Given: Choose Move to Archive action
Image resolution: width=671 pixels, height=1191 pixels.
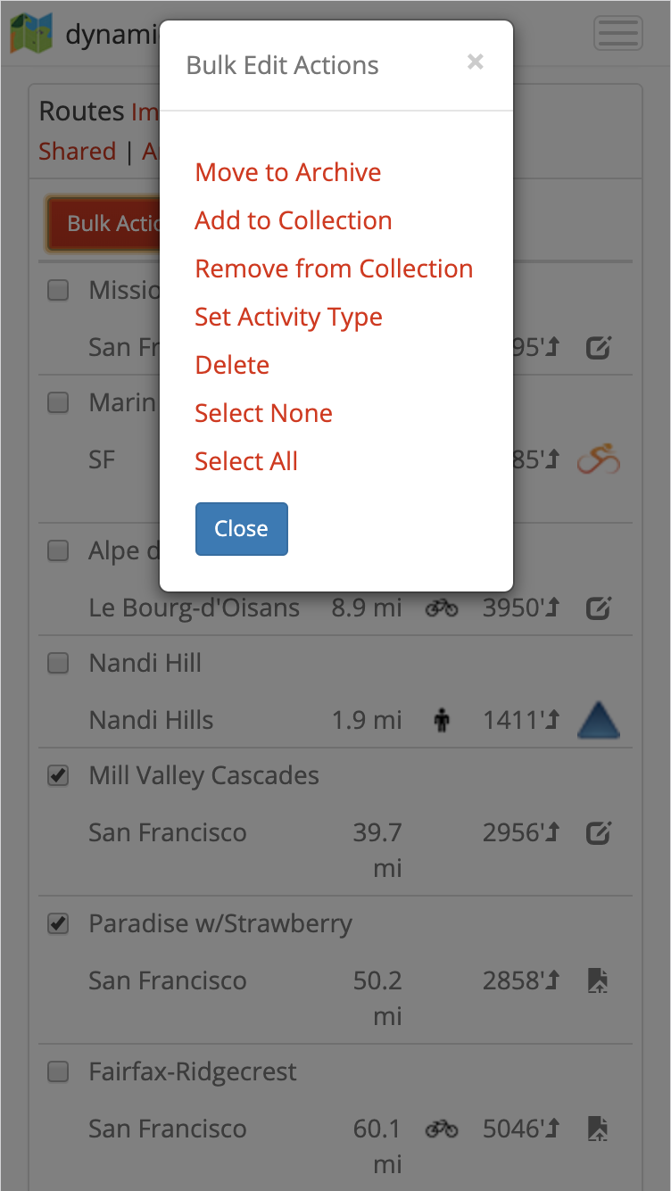Looking at the screenshot, I should tap(288, 172).
